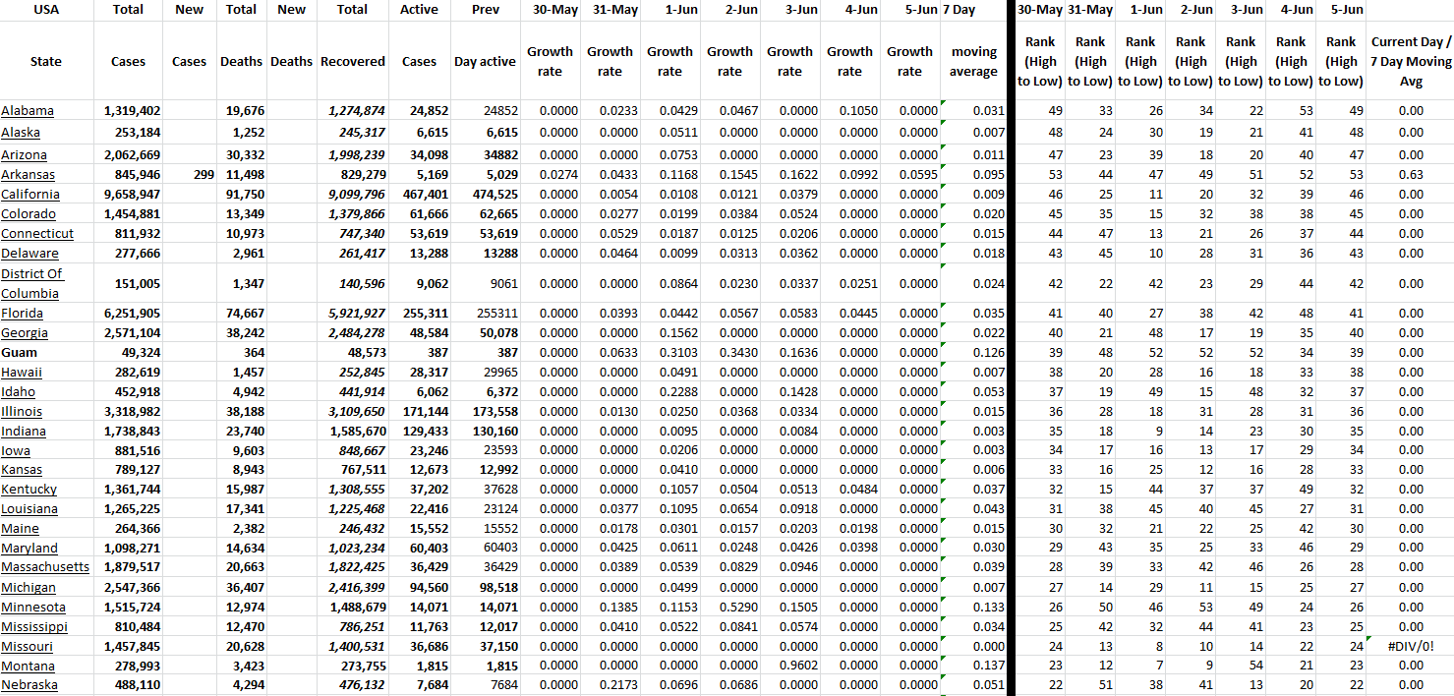Click the California hyperlink
The width and height of the screenshot is (1454, 696).
30,195
